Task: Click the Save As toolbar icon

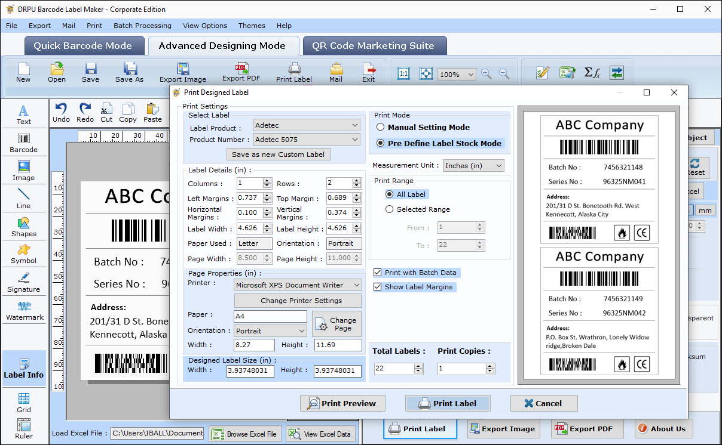Action: 130,72
